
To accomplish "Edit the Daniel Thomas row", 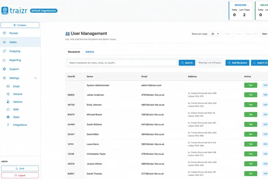I will [265, 173].
